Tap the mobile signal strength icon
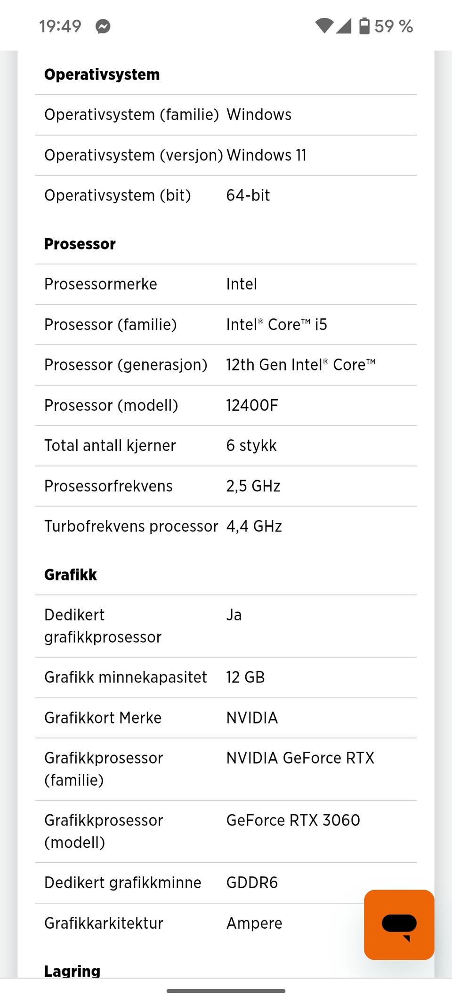This screenshot has width=452, height=1004. pos(344,26)
